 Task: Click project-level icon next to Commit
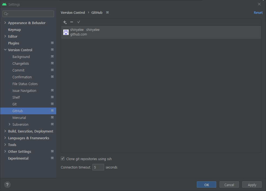(52, 70)
